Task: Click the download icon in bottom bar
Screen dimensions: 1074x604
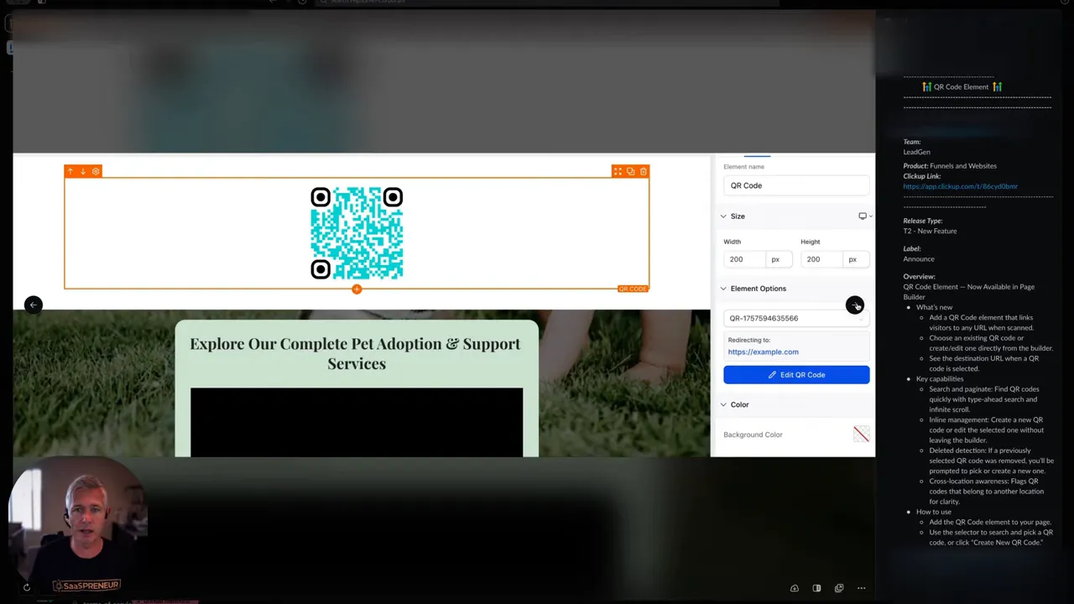Action: [x=795, y=588]
